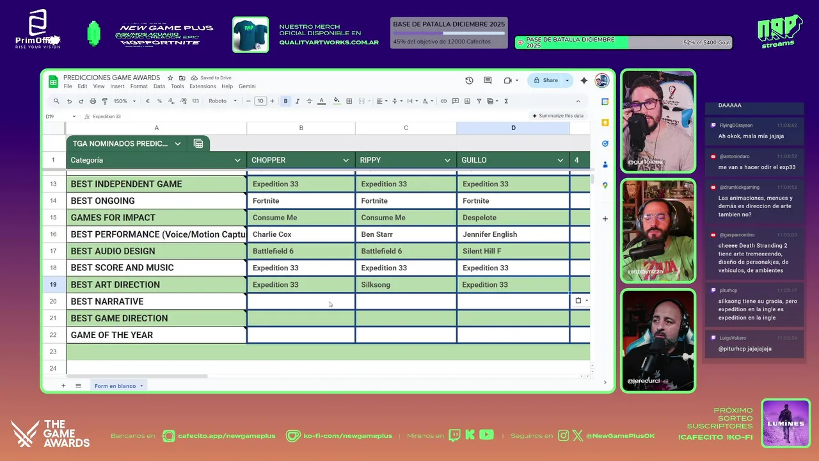Screen dimensions: 819x461
Task: Open Google Tasks side panel
Action: (x=605, y=143)
